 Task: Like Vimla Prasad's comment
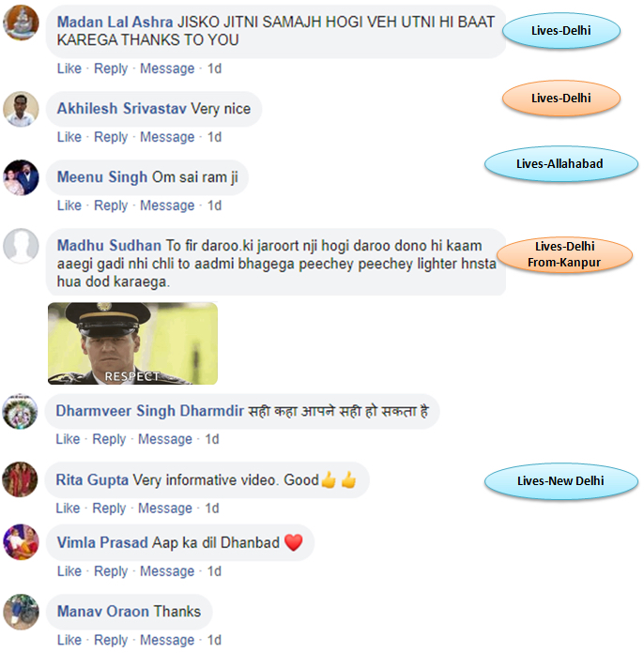pos(69,571)
